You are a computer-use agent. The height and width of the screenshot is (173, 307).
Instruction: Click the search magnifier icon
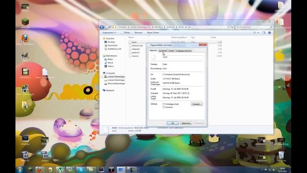[x=271, y=27]
